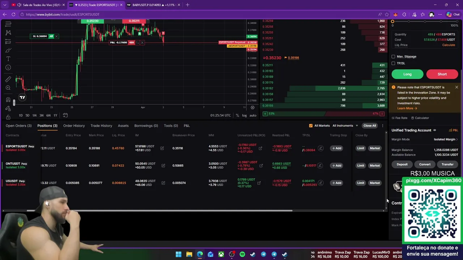Activate the zoom-in chart tool
Viewport: 463px width, 260px height.
pos(8,88)
